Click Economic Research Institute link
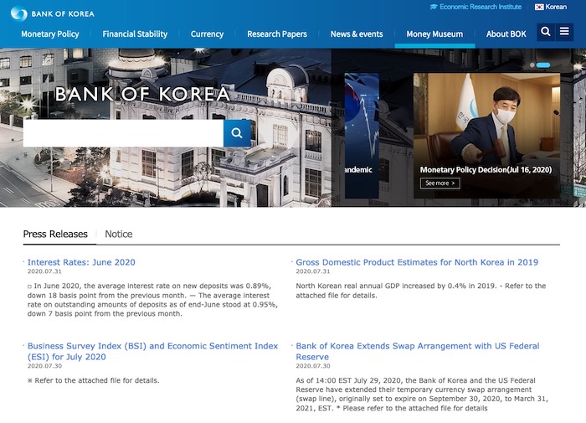This screenshot has height=423, width=586. 481,7
